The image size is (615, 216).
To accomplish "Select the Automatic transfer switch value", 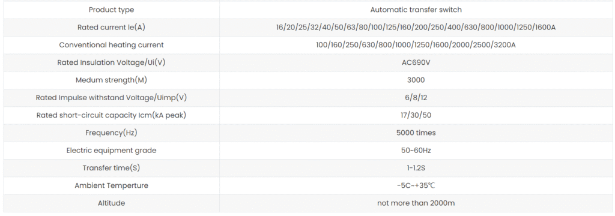I will (x=416, y=10).
